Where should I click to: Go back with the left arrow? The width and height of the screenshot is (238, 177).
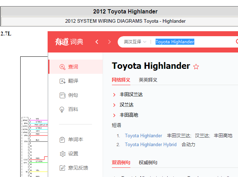pos(97,42)
